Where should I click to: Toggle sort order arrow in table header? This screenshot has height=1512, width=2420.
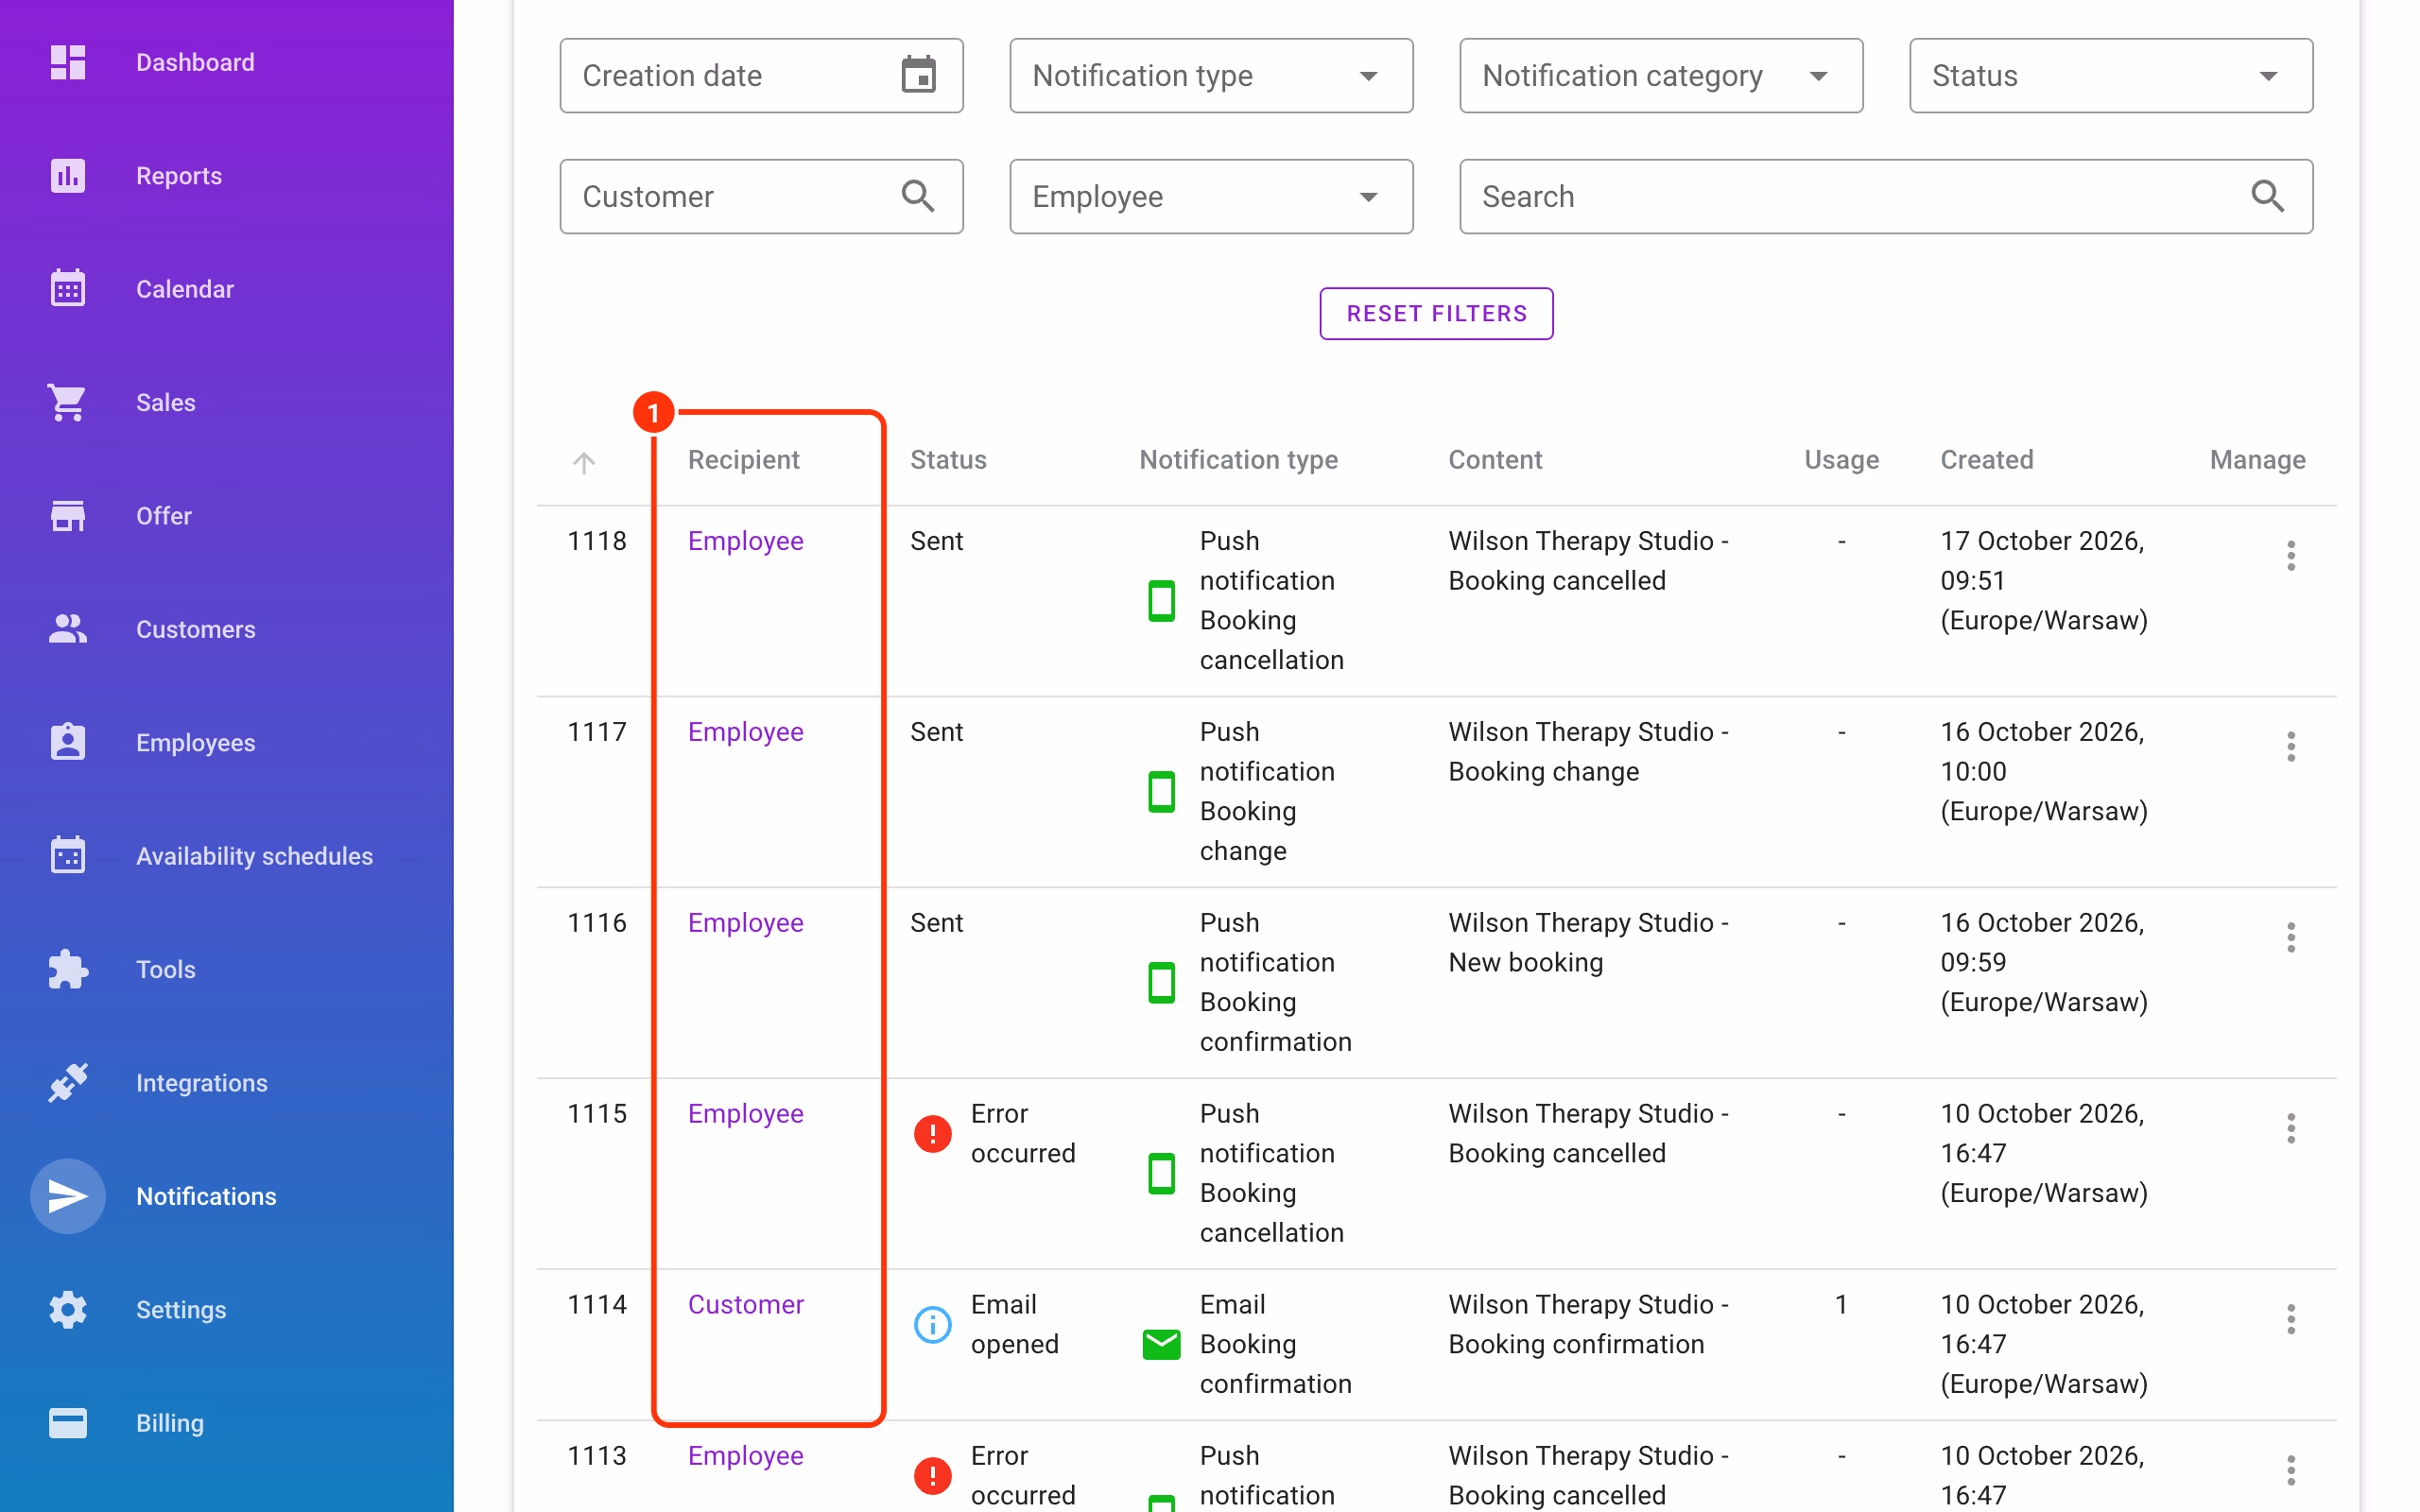(x=584, y=461)
